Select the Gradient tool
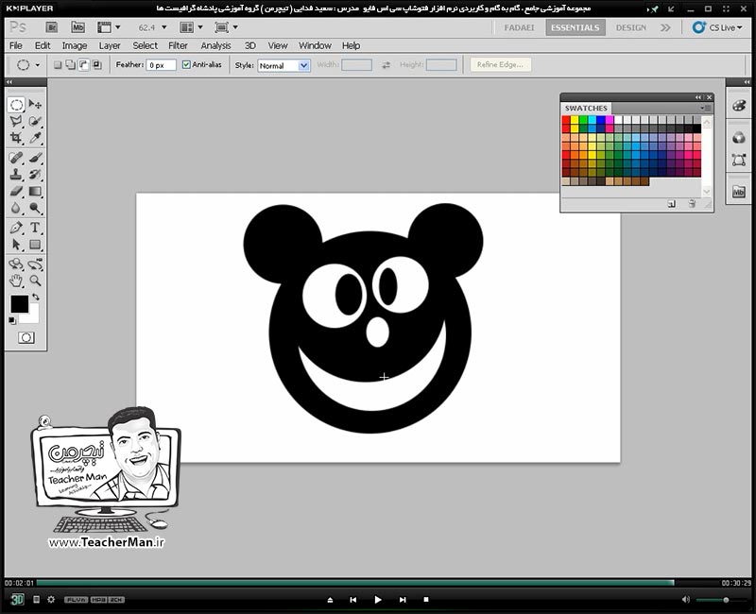 tap(35, 192)
